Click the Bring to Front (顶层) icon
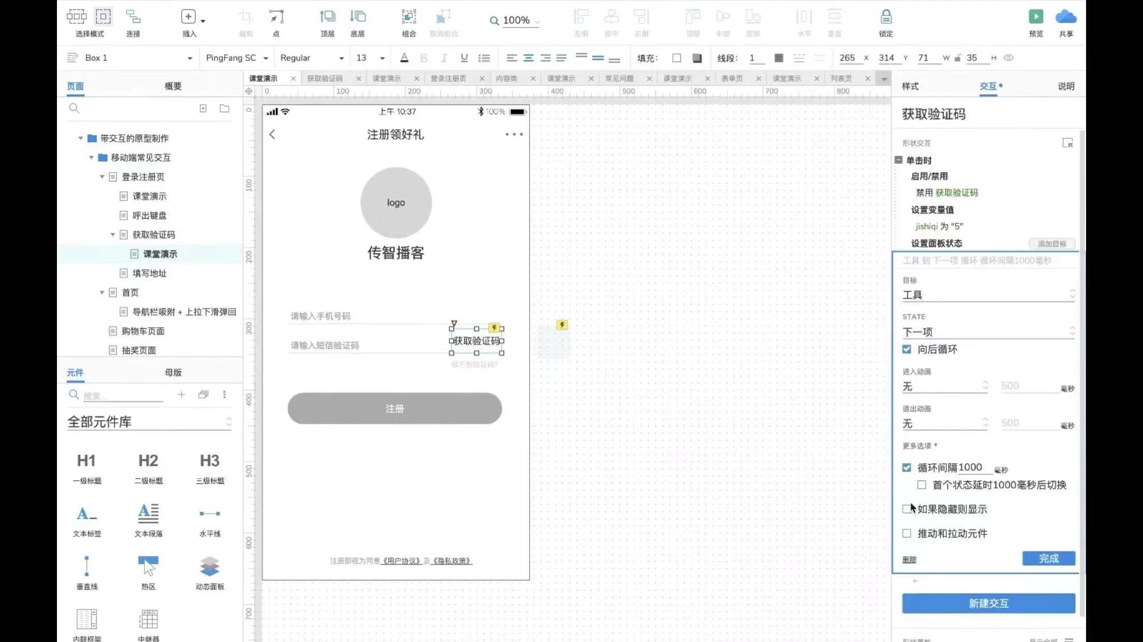This screenshot has height=642, width=1143. pyautogui.click(x=327, y=17)
